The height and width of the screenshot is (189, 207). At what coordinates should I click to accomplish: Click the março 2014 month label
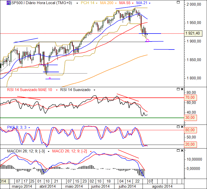coord(22,186)
